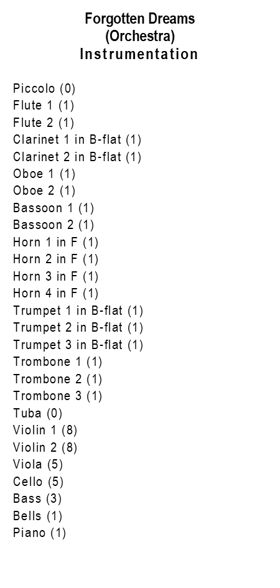This screenshot has width=280, height=588.
Task: Select the Viola (5) line
Action: pos(38,464)
